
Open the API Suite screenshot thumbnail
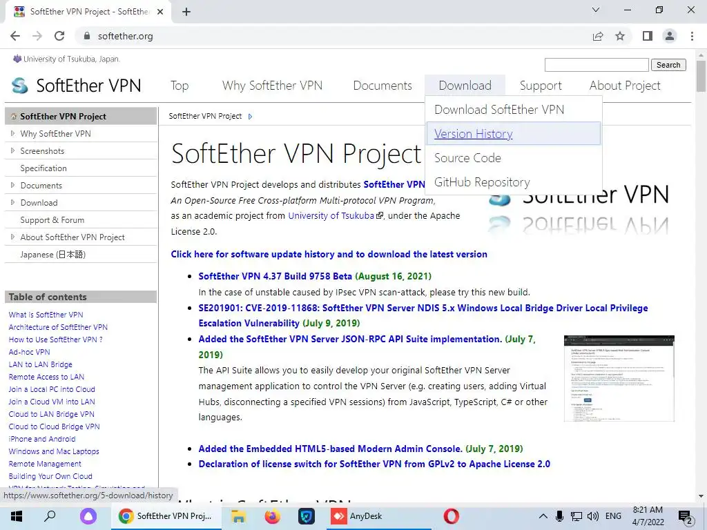click(x=619, y=379)
